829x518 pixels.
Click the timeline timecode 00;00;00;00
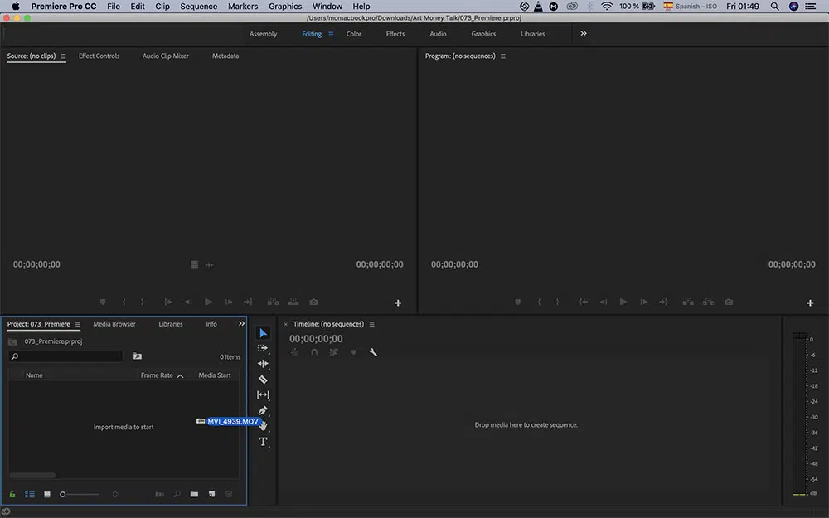point(316,339)
